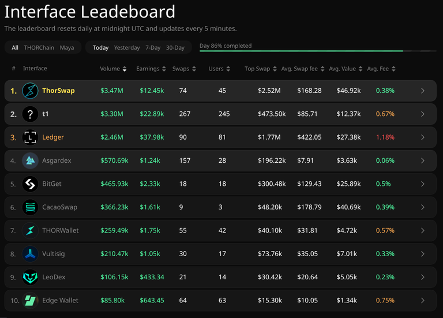The height and width of the screenshot is (318, 443).
Task: Switch to the Yesterday time range
Action: (x=127, y=48)
